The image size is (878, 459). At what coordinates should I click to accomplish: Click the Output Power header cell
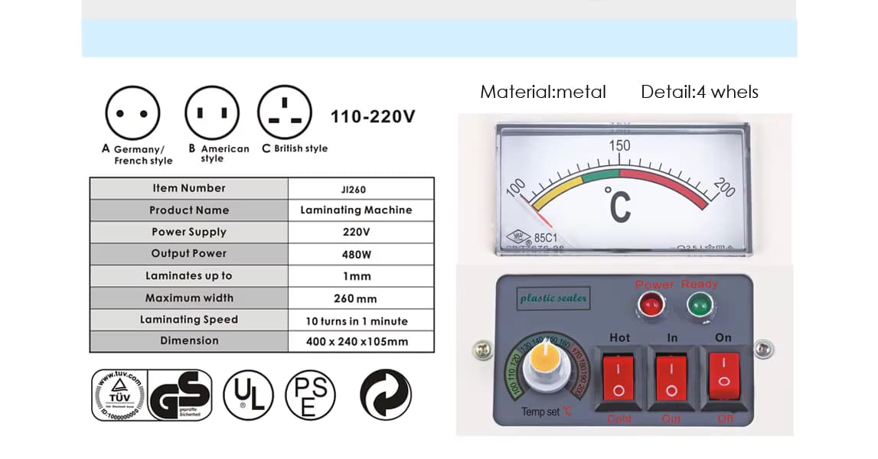click(x=189, y=253)
